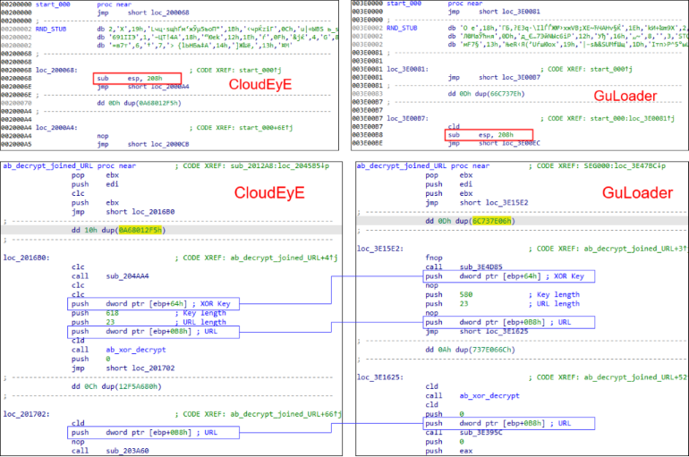Click the 'short loc_3E00EC' jump target
Image resolution: width=689 pixels, height=457 pixels.
(x=510, y=143)
